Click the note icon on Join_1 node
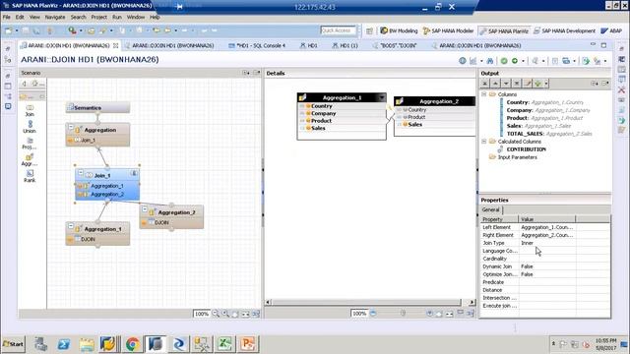Screen dimensions: 630x354 pyautogui.click(x=134, y=173)
